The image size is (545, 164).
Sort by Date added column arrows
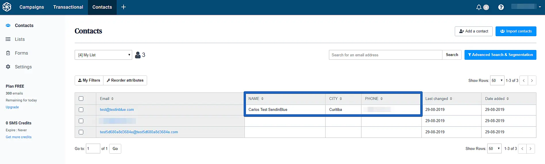point(508,99)
